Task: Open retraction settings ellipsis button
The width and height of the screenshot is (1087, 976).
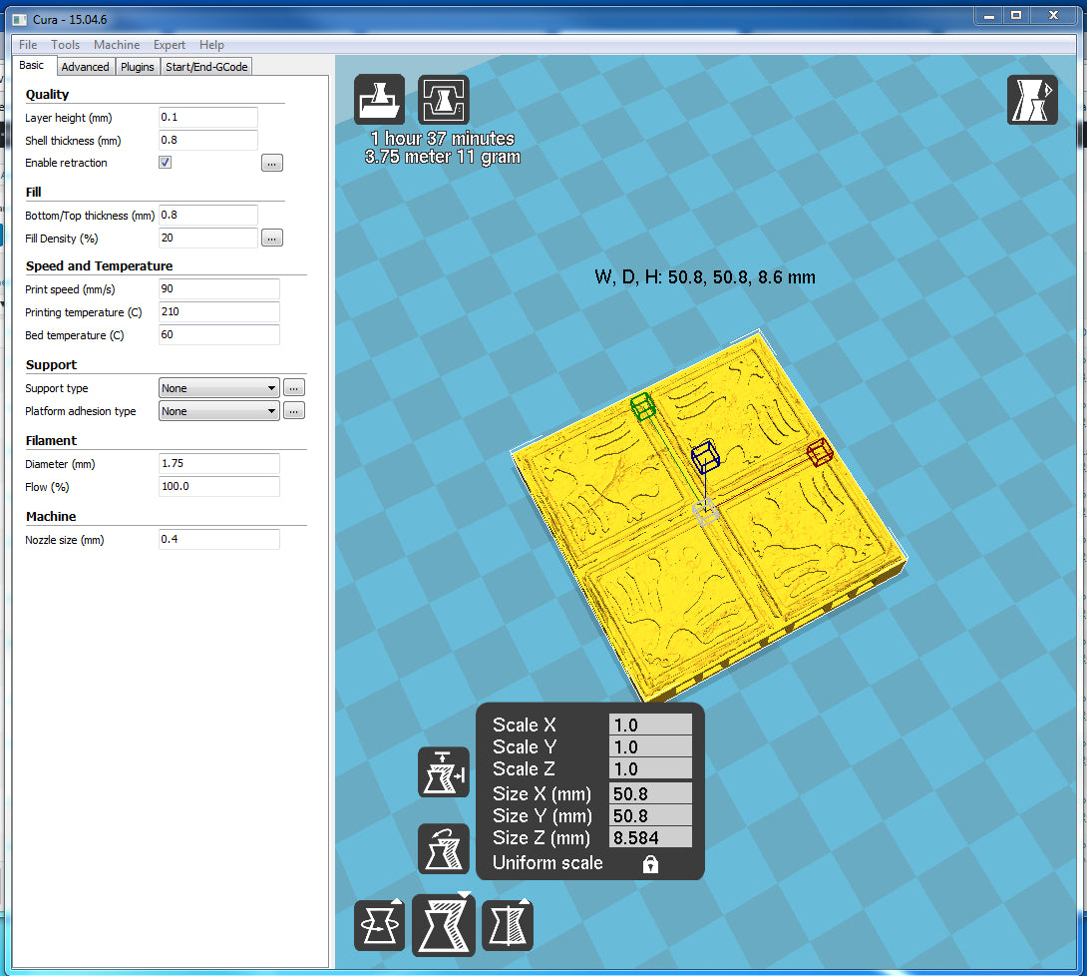Action: coord(272,163)
